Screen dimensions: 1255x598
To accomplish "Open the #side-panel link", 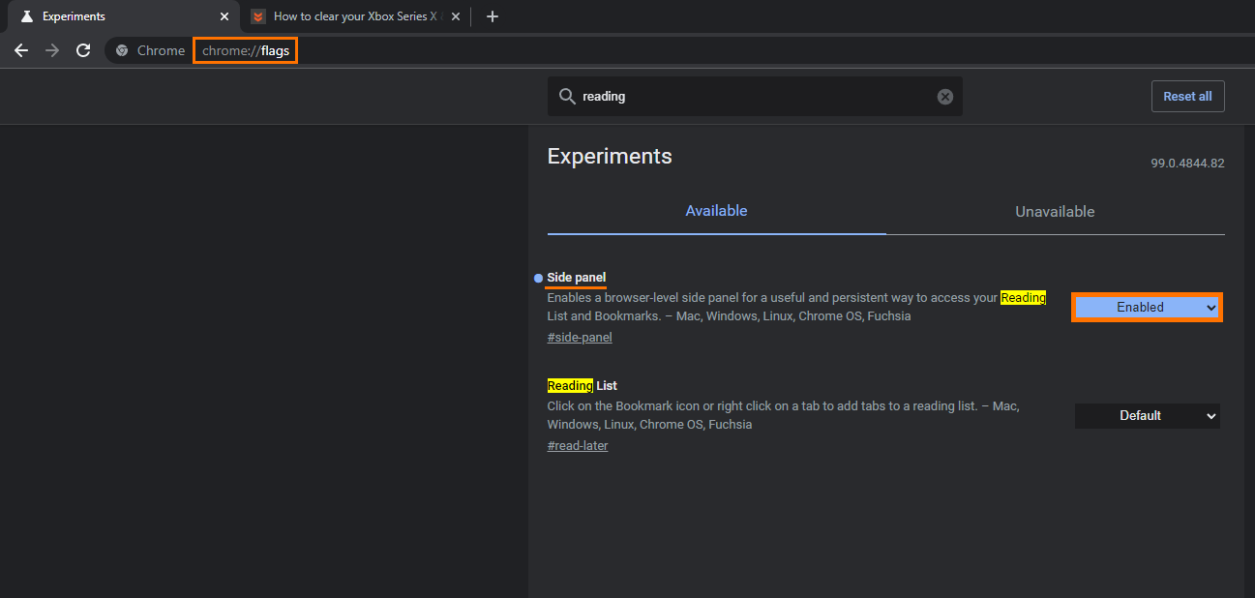I will tap(580, 338).
